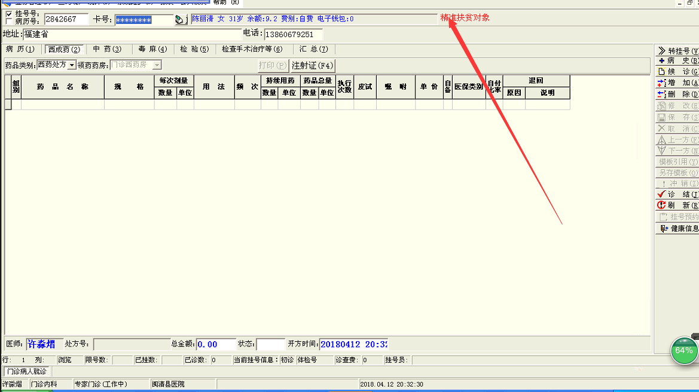
Task: Open 挂号预约 appointment clipboard icon
Action: click(x=663, y=217)
